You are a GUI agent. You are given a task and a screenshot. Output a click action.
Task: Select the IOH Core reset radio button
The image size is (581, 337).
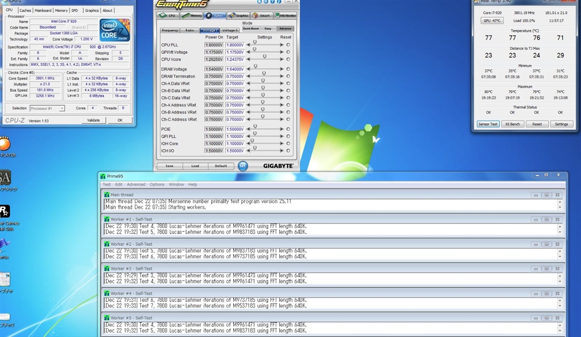pos(288,143)
